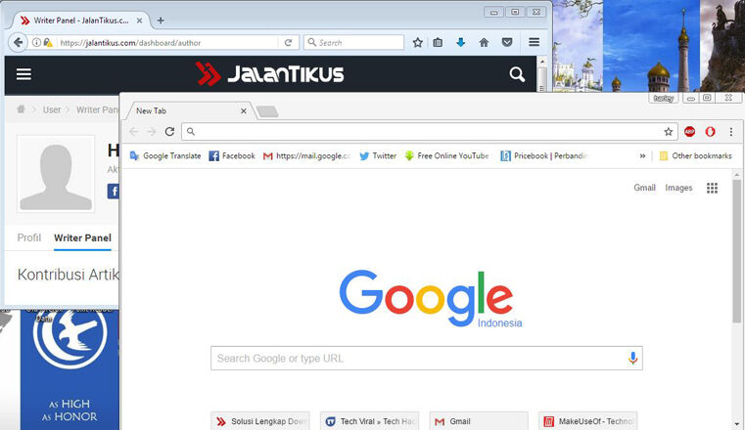Bookmark page with Chrome star icon

click(668, 132)
